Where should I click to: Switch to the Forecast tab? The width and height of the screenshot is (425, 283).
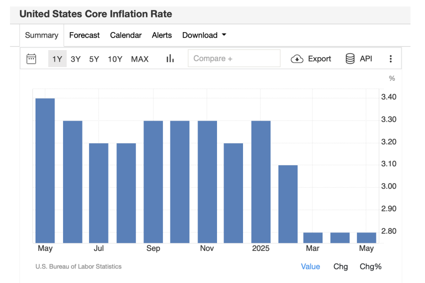point(84,35)
